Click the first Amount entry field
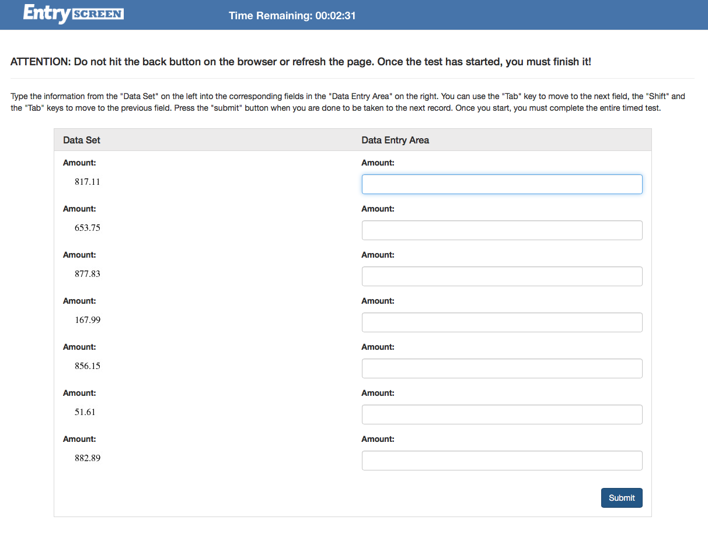The image size is (708, 534). coord(502,184)
